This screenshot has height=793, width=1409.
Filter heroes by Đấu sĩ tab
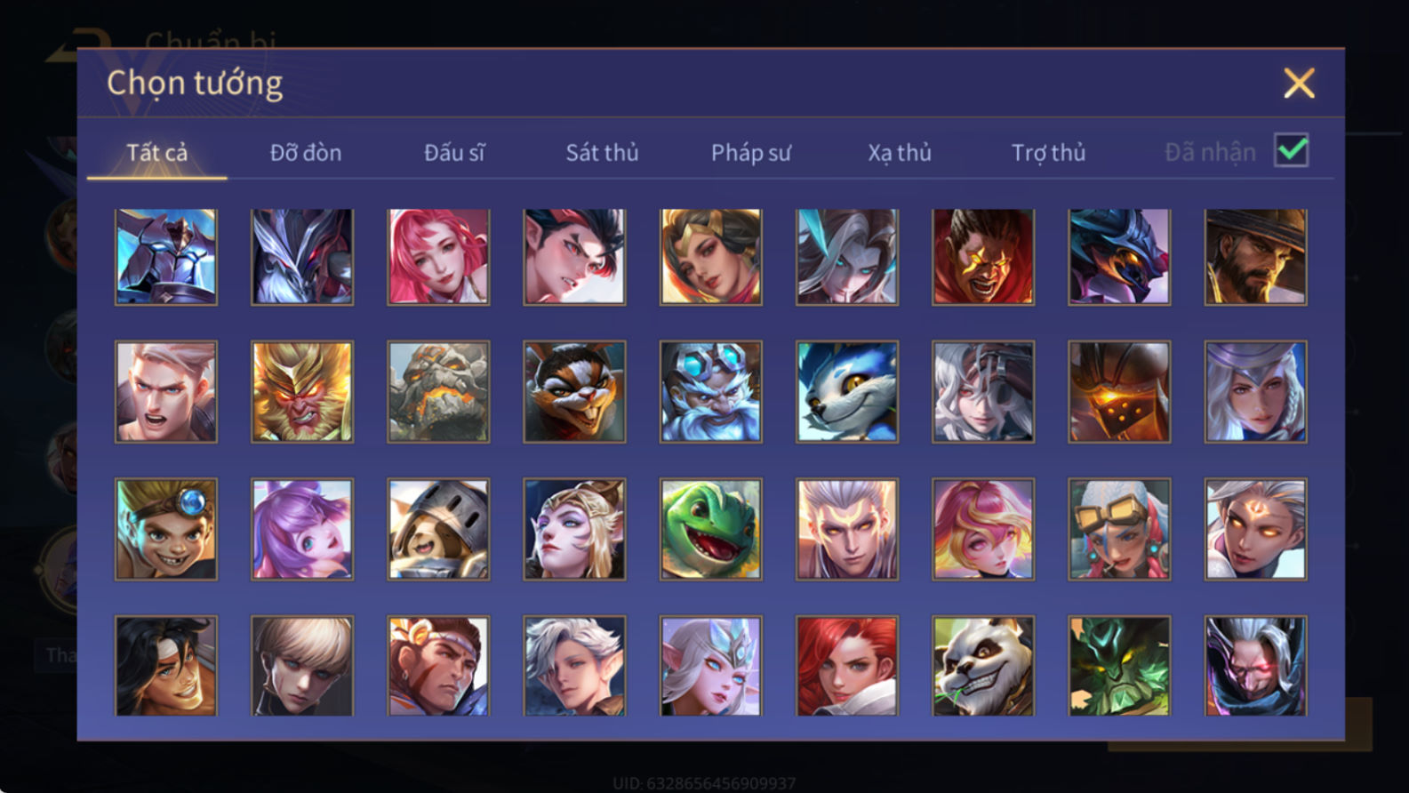454,153
